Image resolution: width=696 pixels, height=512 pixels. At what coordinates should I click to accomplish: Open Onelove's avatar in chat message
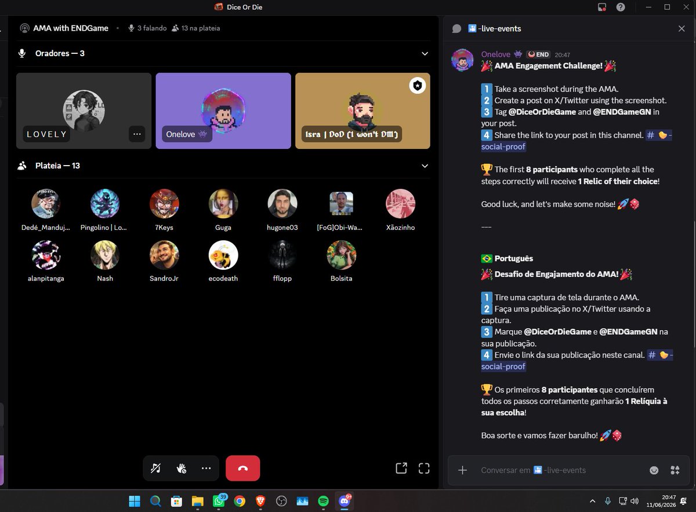point(462,60)
